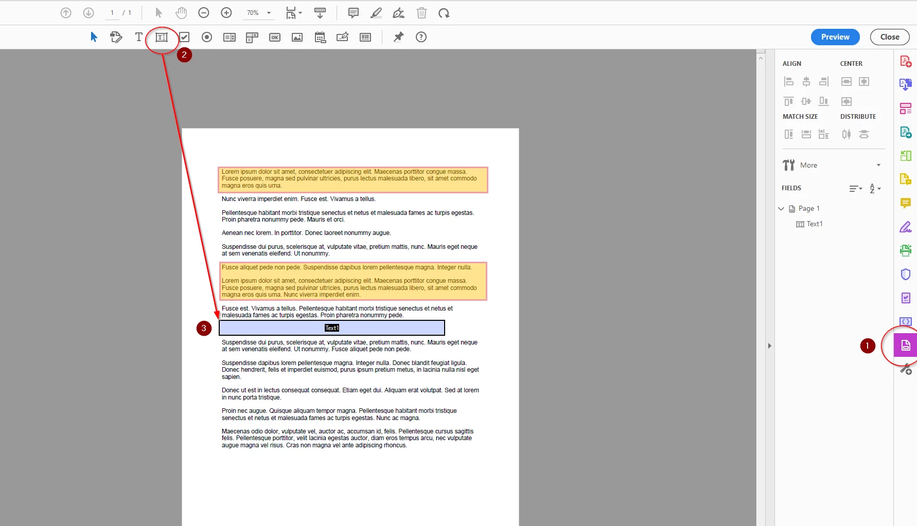Activate the Hand pan tool
Screen dimensions: 917x526
[x=181, y=13]
